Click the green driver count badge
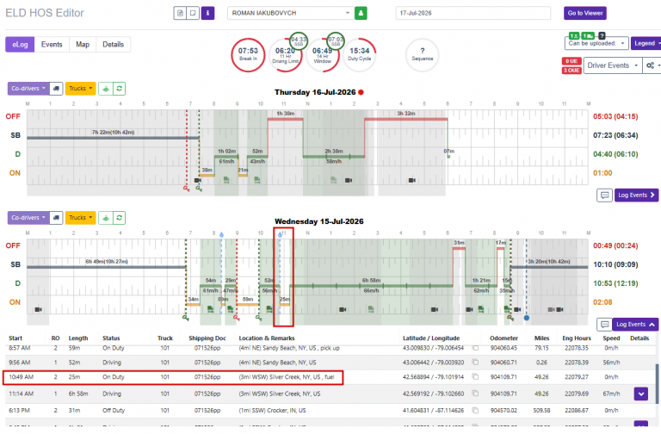This screenshot has height=434, width=661. coord(574,36)
